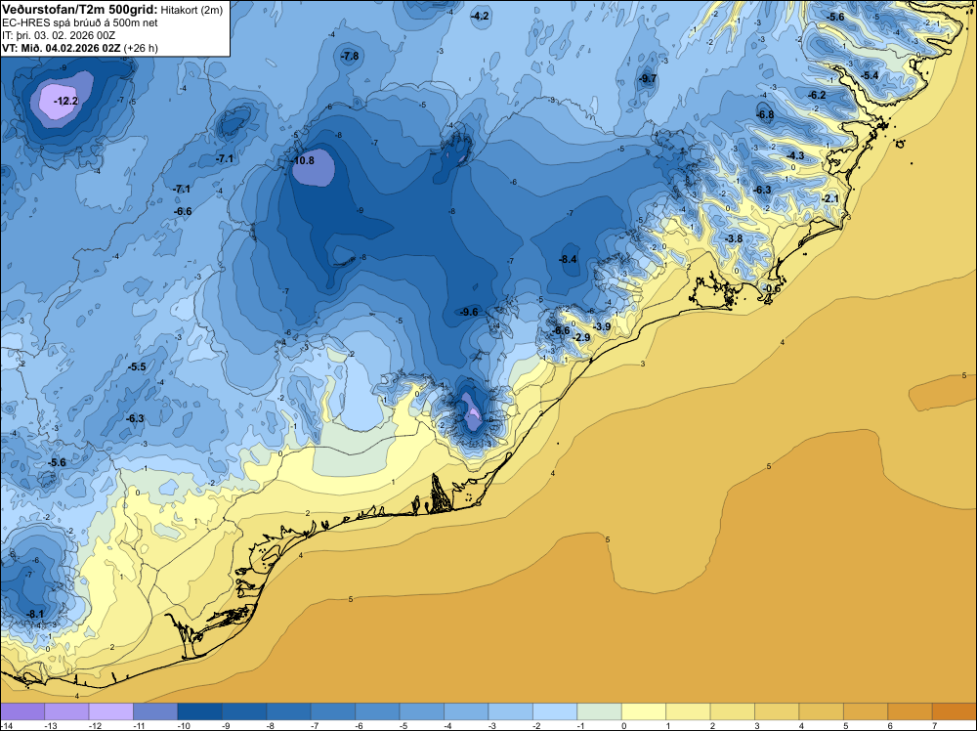Select legend swatch between -1 and 0
This screenshot has width=977, height=731.
pyautogui.click(x=600, y=711)
